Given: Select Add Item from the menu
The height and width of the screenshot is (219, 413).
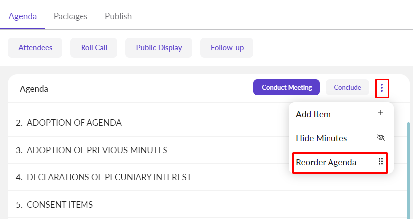Looking at the screenshot, I should coord(313,114).
